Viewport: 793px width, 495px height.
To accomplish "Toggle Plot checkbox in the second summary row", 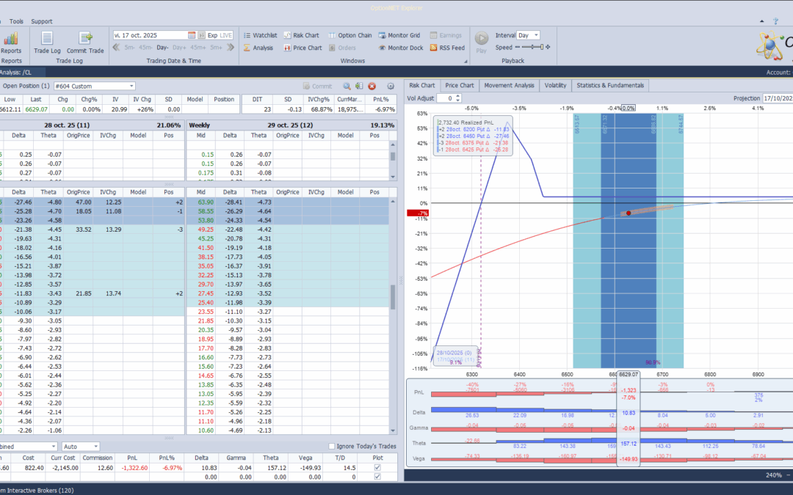I will [x=377, y=477].
